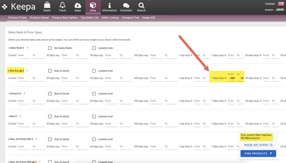Viewport: 286px width, 163px height.
Task: Enable Buy Box Lowest ever checkbox
Action: click(x=94, y=71)
